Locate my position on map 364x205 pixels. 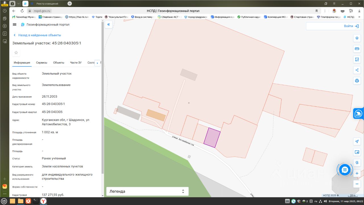357,142
